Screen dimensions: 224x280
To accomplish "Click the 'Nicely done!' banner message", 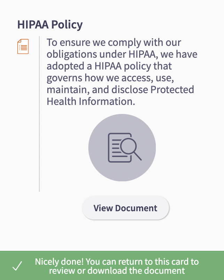I will pos(117,262).
